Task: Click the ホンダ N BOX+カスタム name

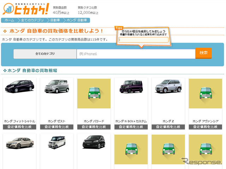Action: 131,121
